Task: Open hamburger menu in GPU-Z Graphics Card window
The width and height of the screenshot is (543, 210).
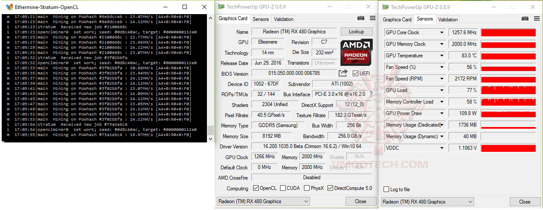Action: [372, 18]
